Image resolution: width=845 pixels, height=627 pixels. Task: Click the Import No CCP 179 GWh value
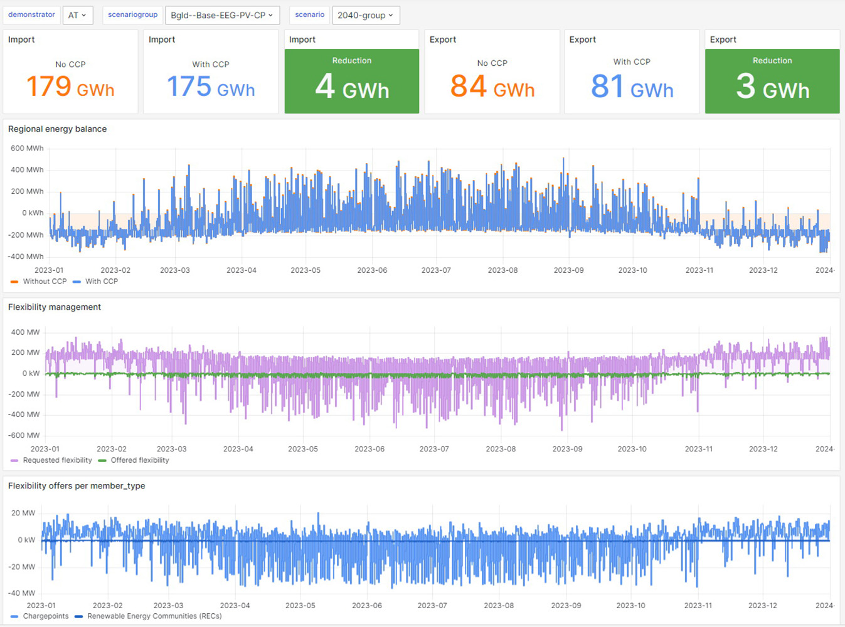(x=70, y=87)
